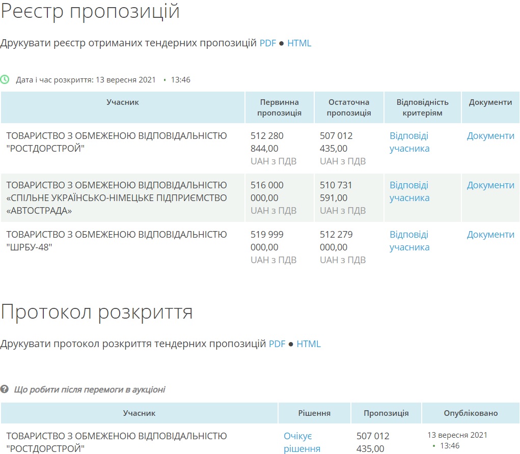
Task: Click the 'Учасник' column header in register table
Action: [x=123, y=102]
